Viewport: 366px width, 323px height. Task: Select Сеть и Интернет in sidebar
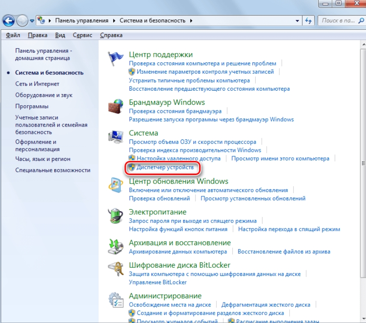tap(37, 84)
